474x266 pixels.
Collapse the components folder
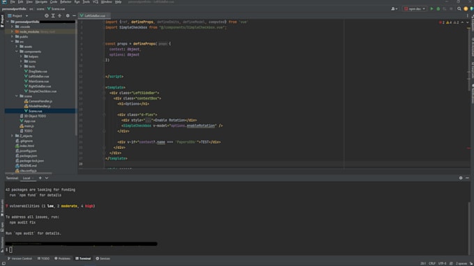[17, 52]
